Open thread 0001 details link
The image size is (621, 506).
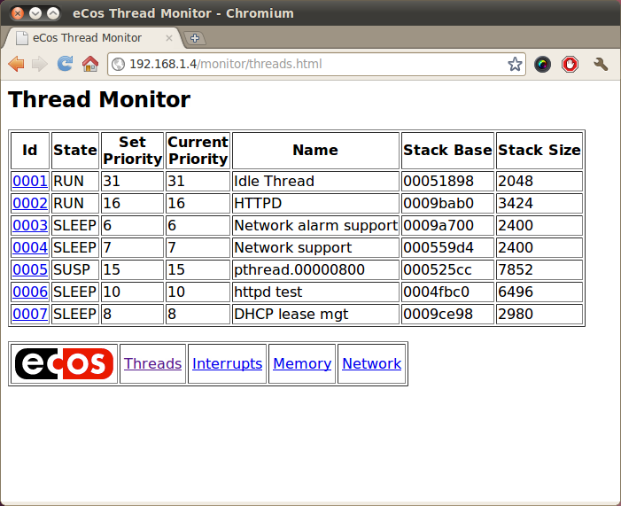pos(30,181)
